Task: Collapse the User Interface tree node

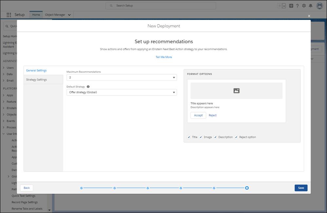Action: point(4,134)
